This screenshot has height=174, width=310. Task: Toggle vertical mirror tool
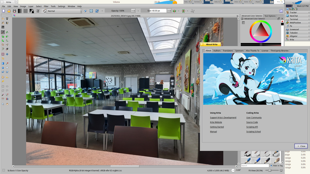point(184,11)
